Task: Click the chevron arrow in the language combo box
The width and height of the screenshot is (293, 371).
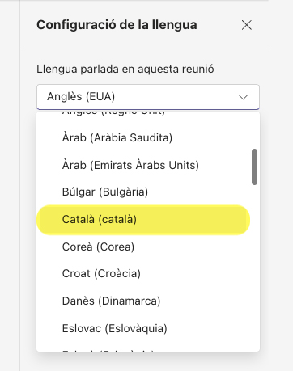Action: pos(243,97)
